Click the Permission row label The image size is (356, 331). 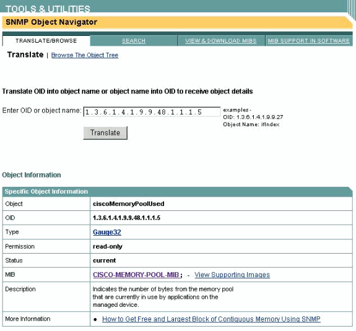20,246
